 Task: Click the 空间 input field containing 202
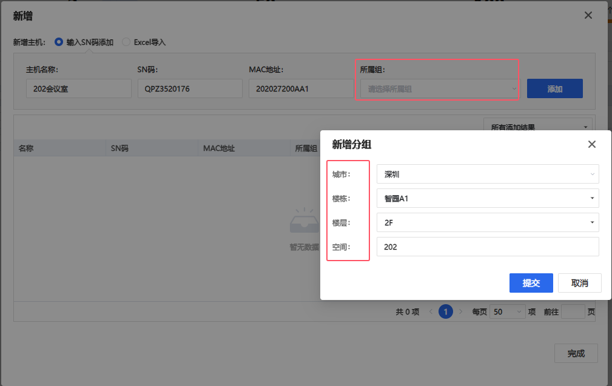[487, 247]
